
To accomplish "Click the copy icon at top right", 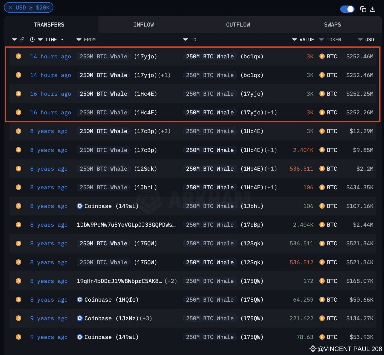I will click(363, 9).
